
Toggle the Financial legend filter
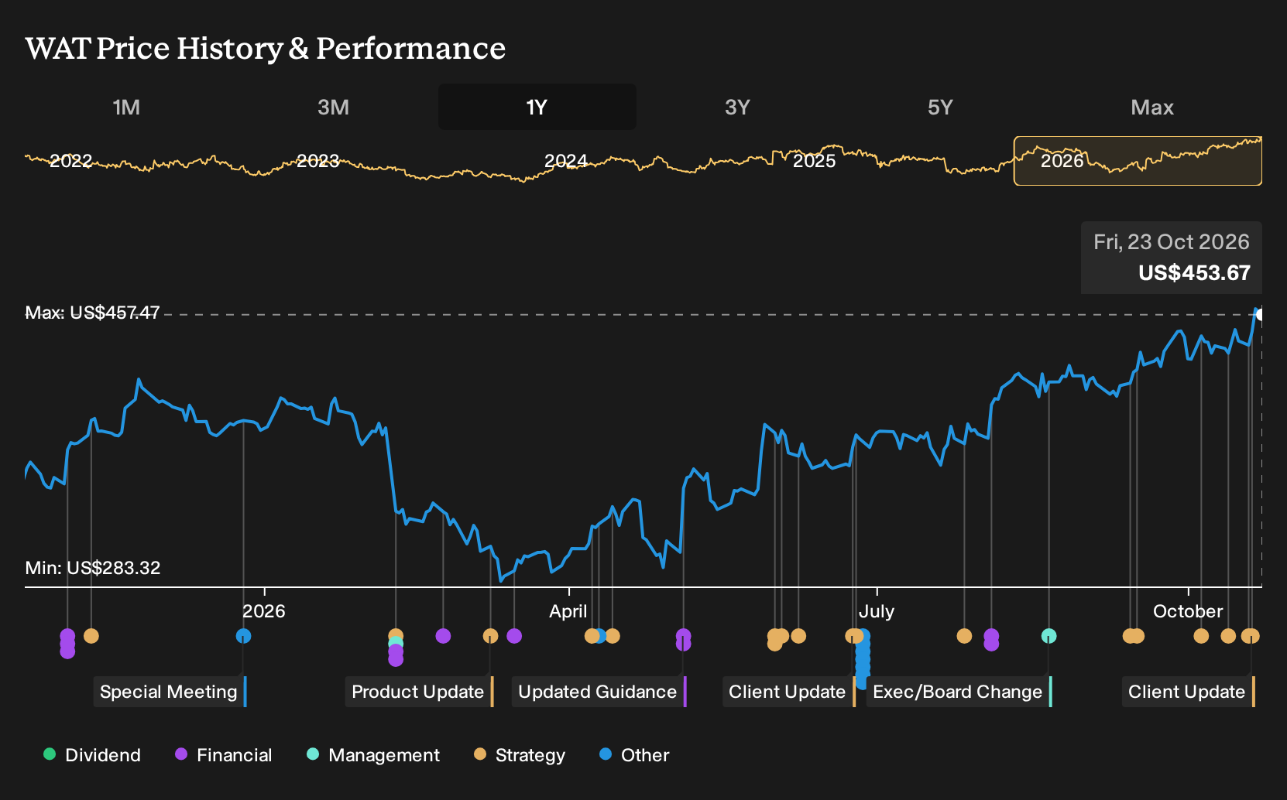tap(224, 755)
